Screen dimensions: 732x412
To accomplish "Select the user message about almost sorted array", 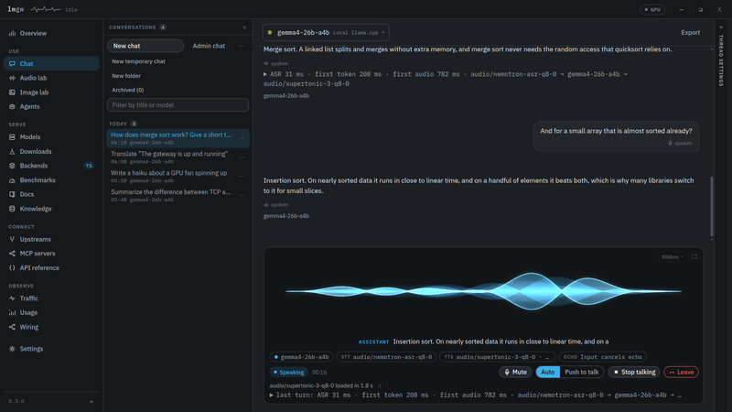I will (616, 136).
